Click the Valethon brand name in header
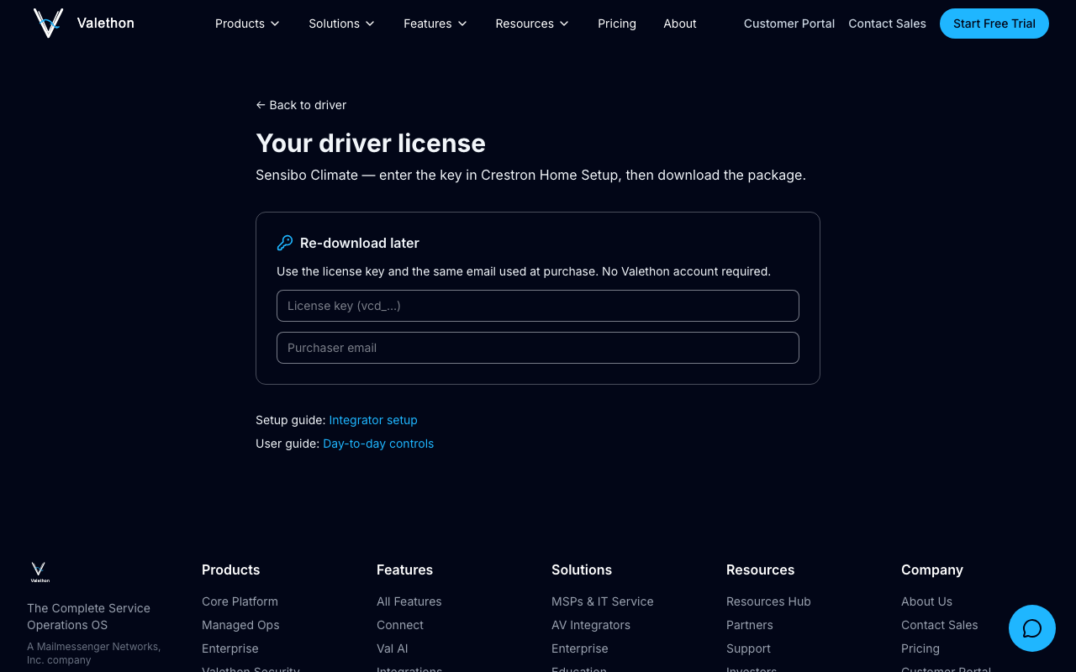 [x=106, y=23]
